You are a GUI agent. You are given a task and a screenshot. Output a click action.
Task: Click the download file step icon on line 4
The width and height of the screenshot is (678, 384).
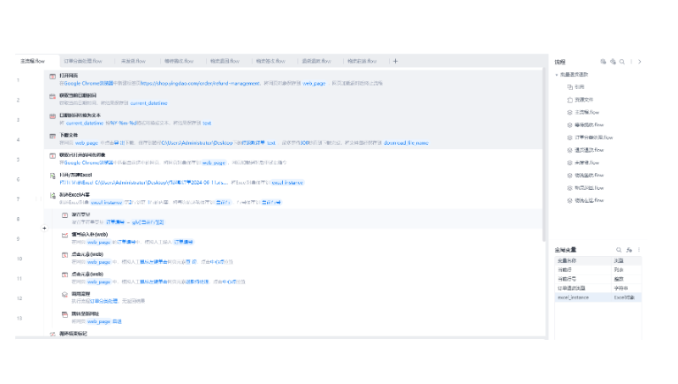(53, 136)
